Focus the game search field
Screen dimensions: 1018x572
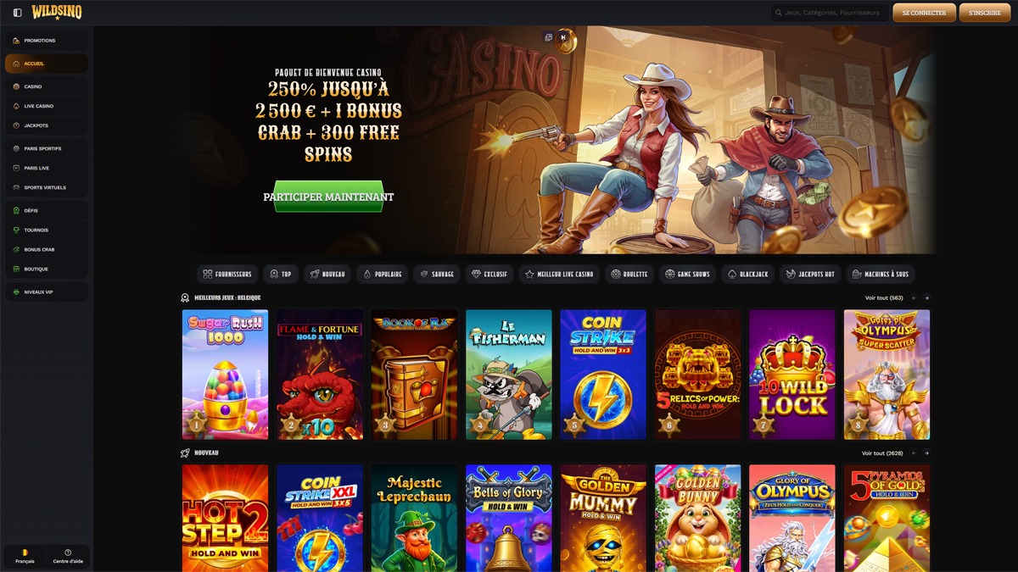pyautogui.click(x=829, y=13)
